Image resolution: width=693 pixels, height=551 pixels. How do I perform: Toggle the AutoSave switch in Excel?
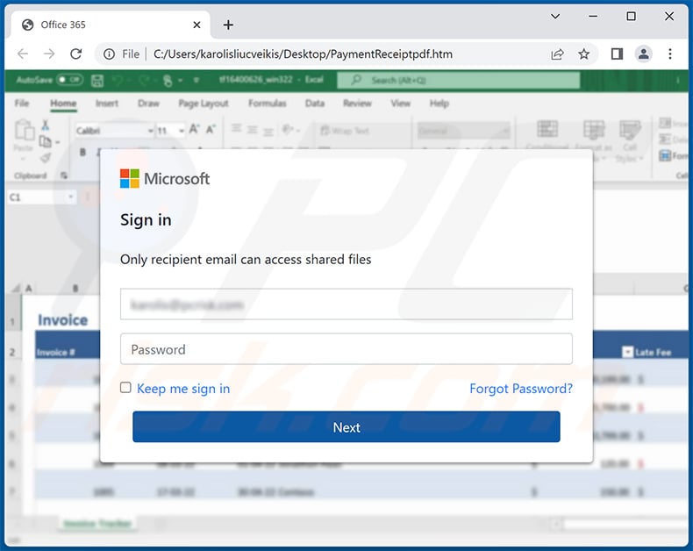tap(69, 80)
